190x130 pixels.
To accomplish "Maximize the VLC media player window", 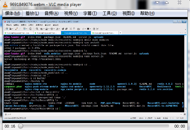I will 167,2.
